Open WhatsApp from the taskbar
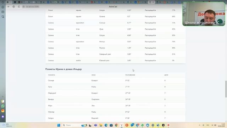This screenshot has width=227, height=128. tap(143, 125)
